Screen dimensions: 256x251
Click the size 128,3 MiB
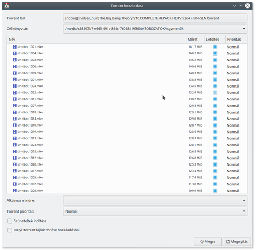(195, 138)
